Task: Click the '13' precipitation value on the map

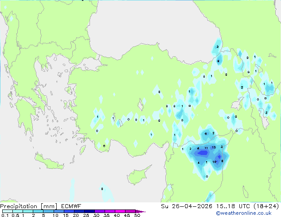Action: pos(214,147)
